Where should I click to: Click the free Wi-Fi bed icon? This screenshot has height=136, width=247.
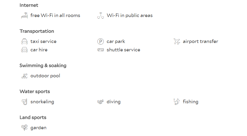(24, 15)
